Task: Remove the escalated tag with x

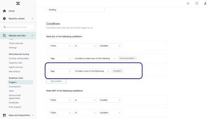Action: 122,71
